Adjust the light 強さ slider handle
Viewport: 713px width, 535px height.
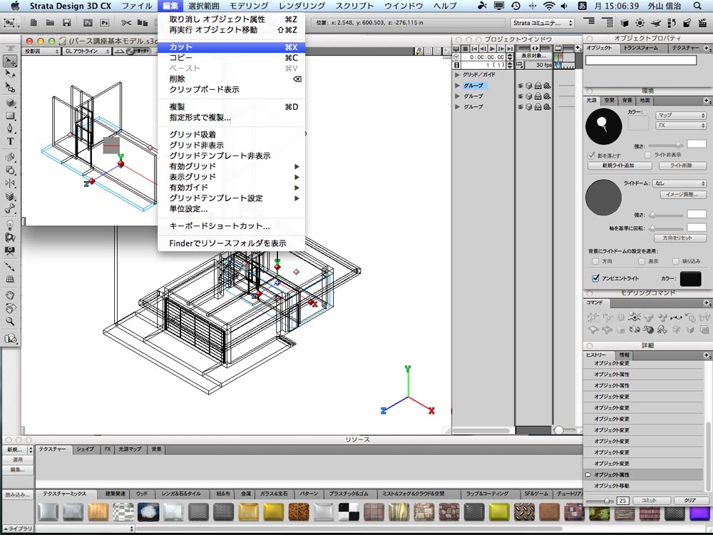pyautogui.click(x=679, y=145)
